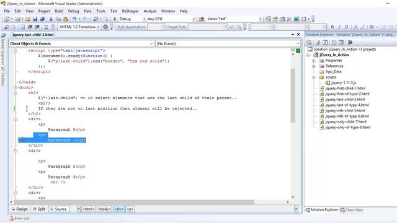Image resolution: width=397 pixels, height=223 pixels.
Task: Open the File menu
Action: (7, 11)
